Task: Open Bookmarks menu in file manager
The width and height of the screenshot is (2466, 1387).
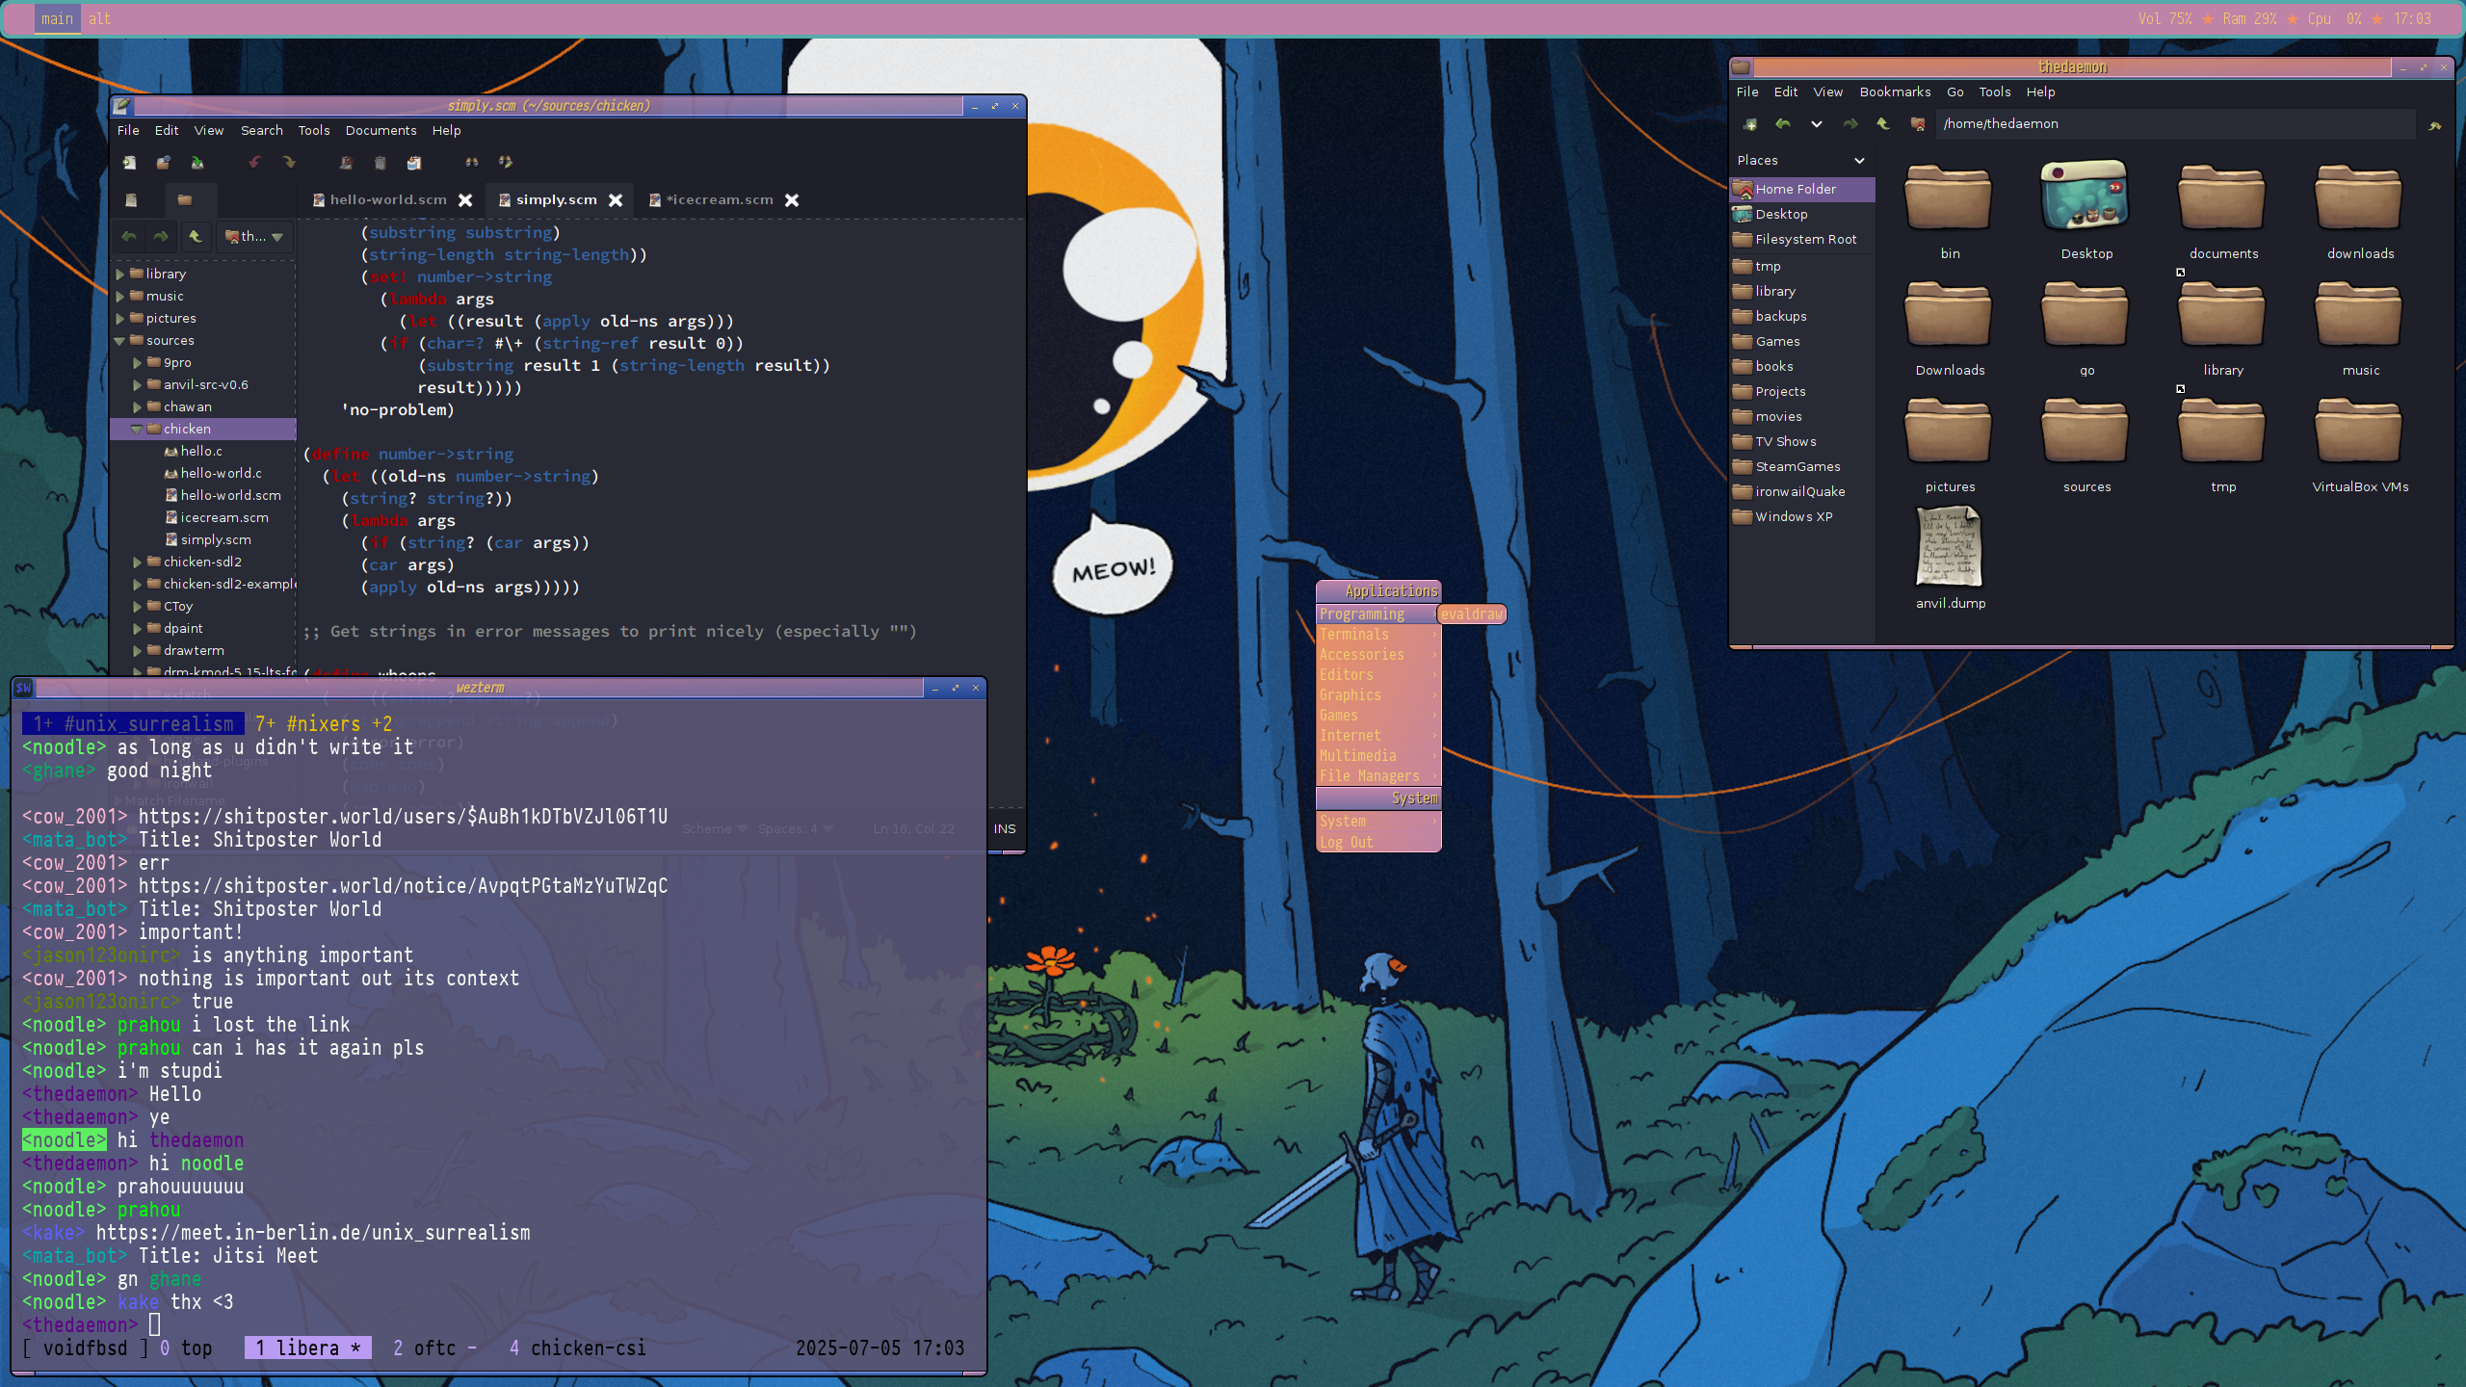Action: click(1895, 92)
